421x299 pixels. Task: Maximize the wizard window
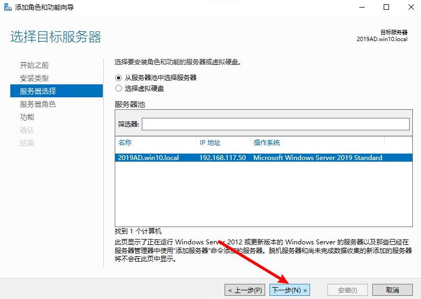[386, 8]
